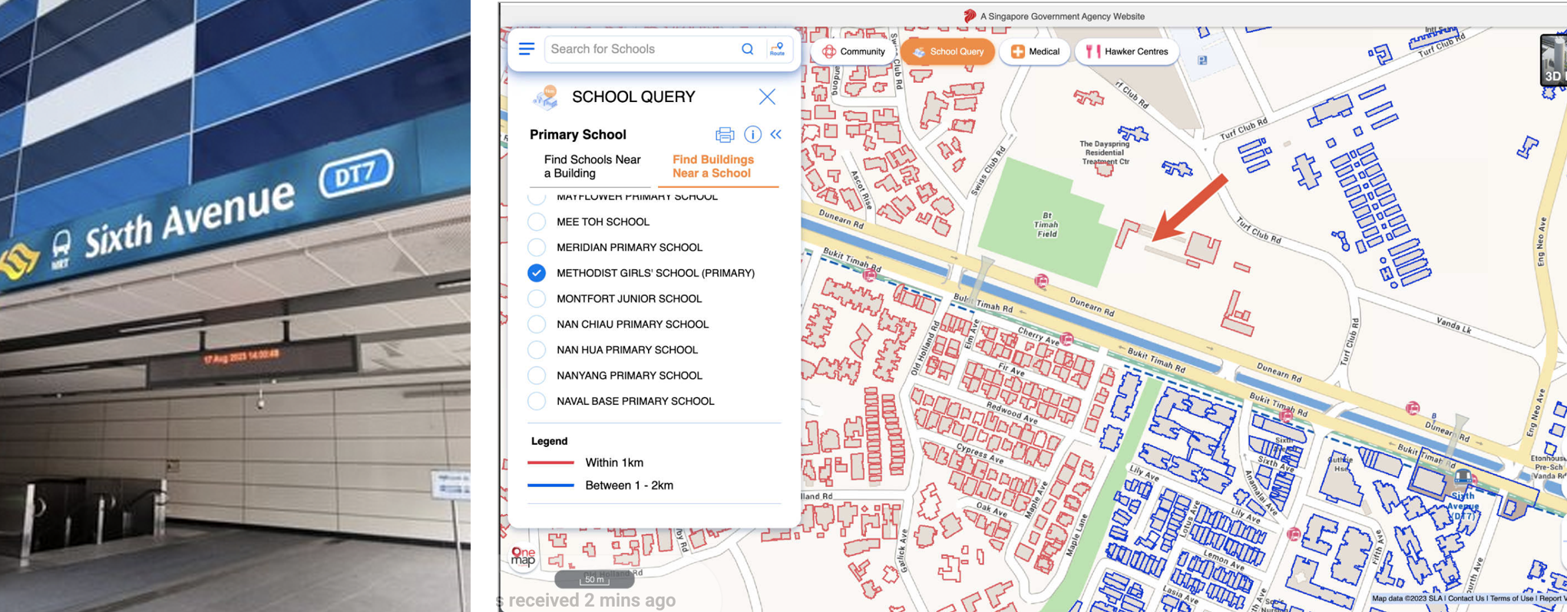
Task: Collapse the School Query panel with the double chevron
Action: (x=776, y=134)
